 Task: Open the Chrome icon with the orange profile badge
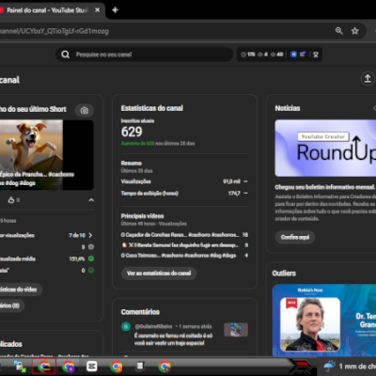(116, 366)
